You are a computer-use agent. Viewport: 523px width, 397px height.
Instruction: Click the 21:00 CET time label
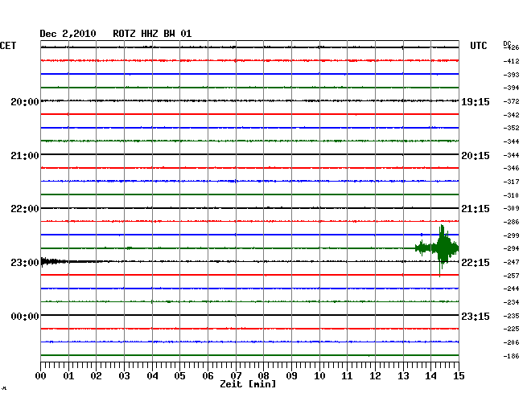25,156
